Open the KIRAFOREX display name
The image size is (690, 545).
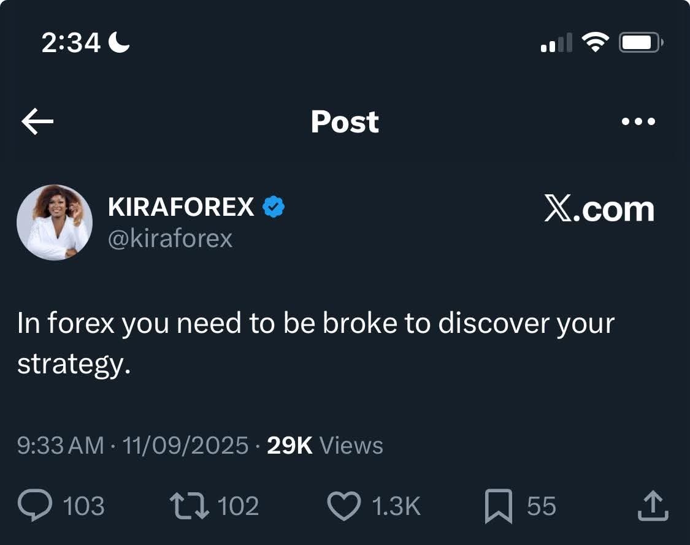coord(181,207)
